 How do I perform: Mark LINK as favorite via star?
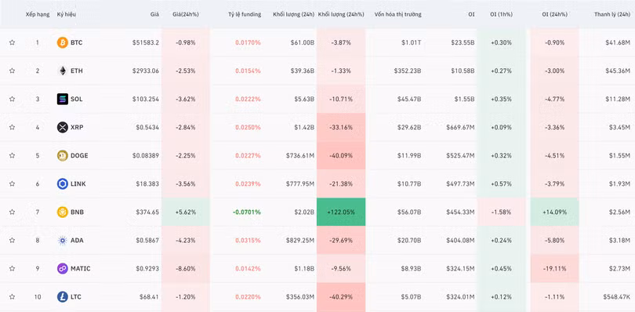pos(12,184)
